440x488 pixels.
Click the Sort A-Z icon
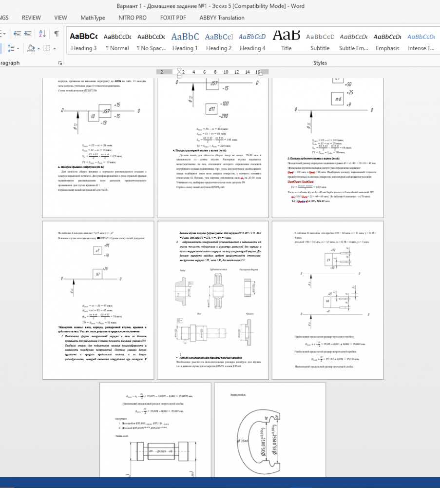coord(42,34)
